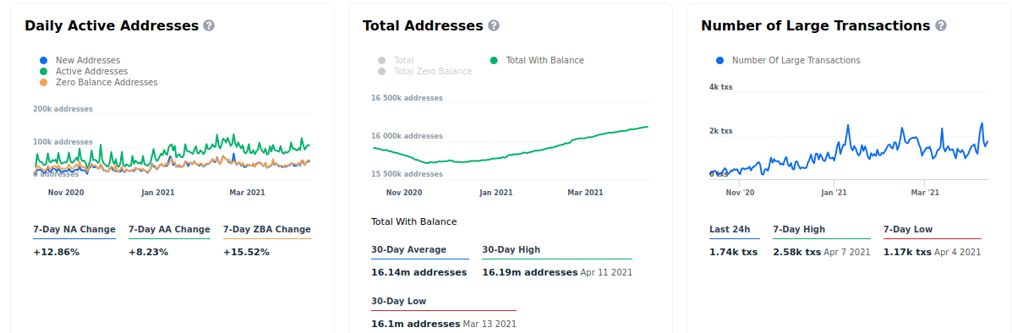Image resolution: width=1012 pixels, height=333 pixels.
Task: Select the 7-Day AA Change label
Action: [169, 230]
